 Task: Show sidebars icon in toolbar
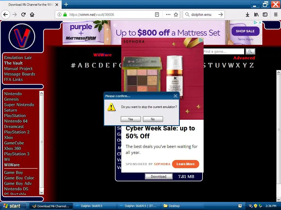[265, 14]
